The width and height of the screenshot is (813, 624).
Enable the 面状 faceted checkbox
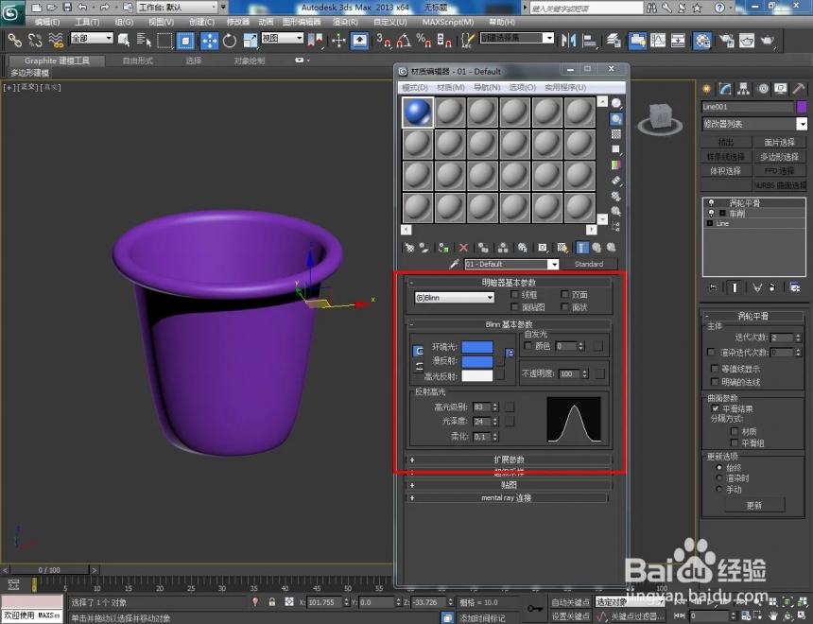564,307
